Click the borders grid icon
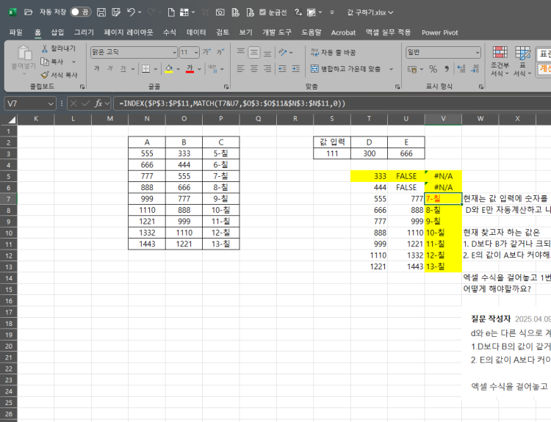Viewport: 551px width, 422px height. tap(145, 69)
